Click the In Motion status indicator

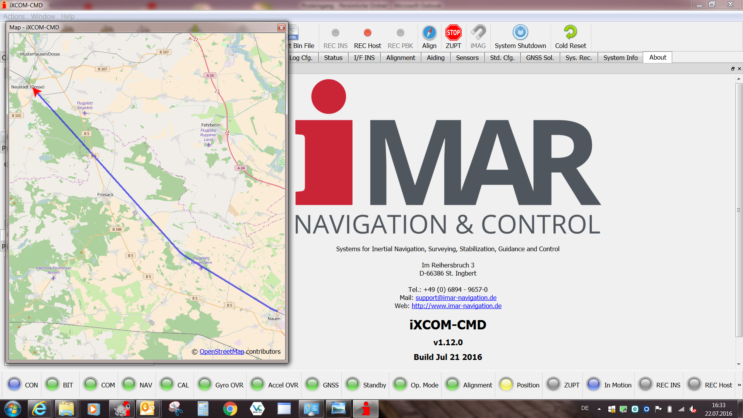[x=594, y=385]
